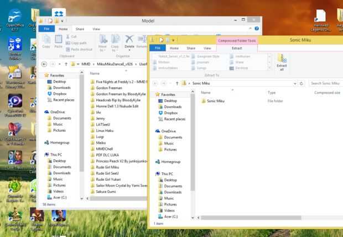Open Hallowed Legends desktop shortcut
Screen dimensions: 343x237
pos(321,20)
